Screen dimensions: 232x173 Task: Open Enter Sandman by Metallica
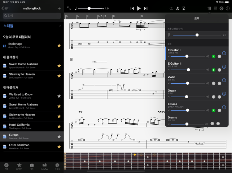(32, 147)
